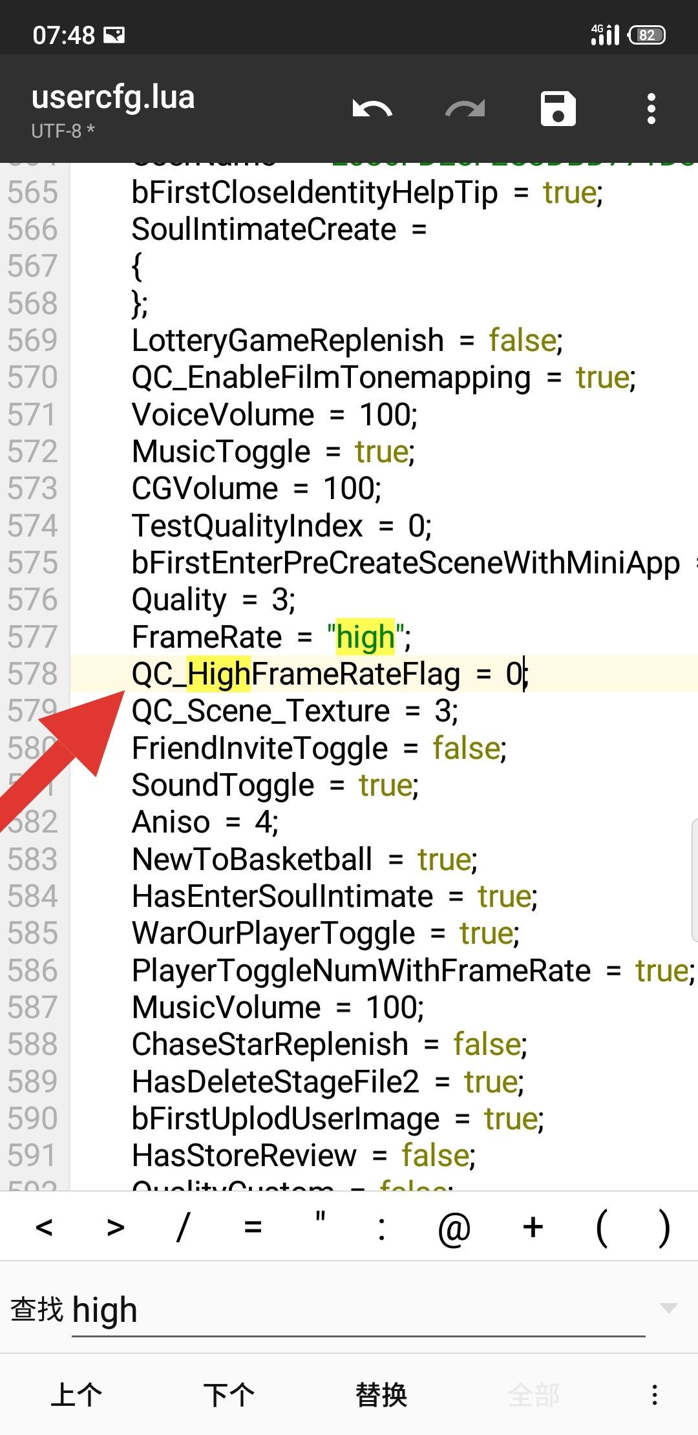The height and width of the screenshot is (1435, 698).
Task: Save file with floppy disk icon
Action: [558, 108]
